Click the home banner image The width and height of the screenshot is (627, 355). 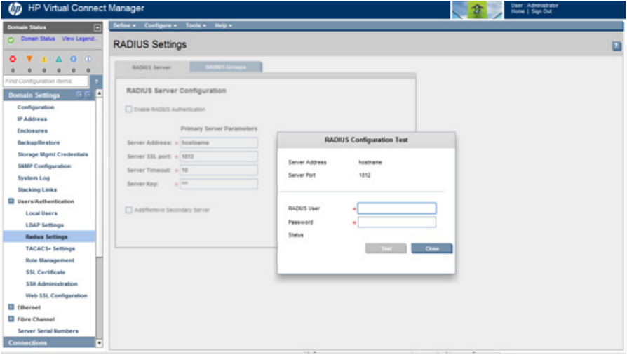coord(477,10)
